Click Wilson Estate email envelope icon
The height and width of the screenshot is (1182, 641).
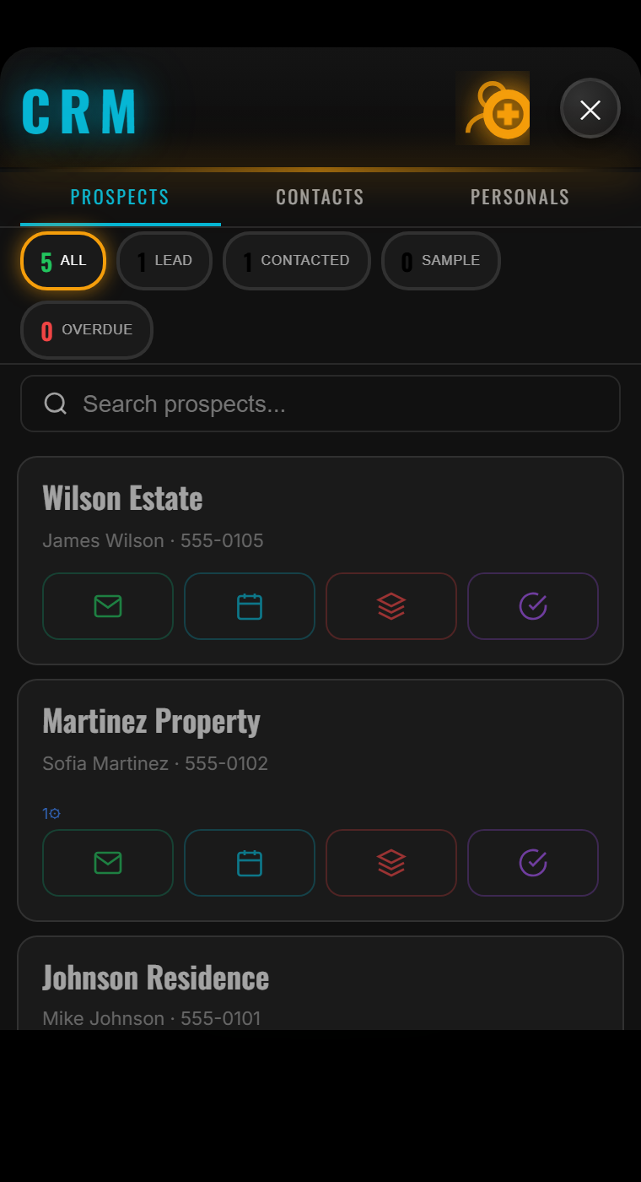click(x=108, y=606)
